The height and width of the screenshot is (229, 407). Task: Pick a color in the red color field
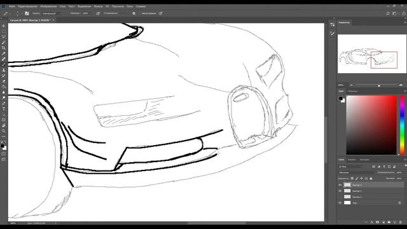pos(371,125)
